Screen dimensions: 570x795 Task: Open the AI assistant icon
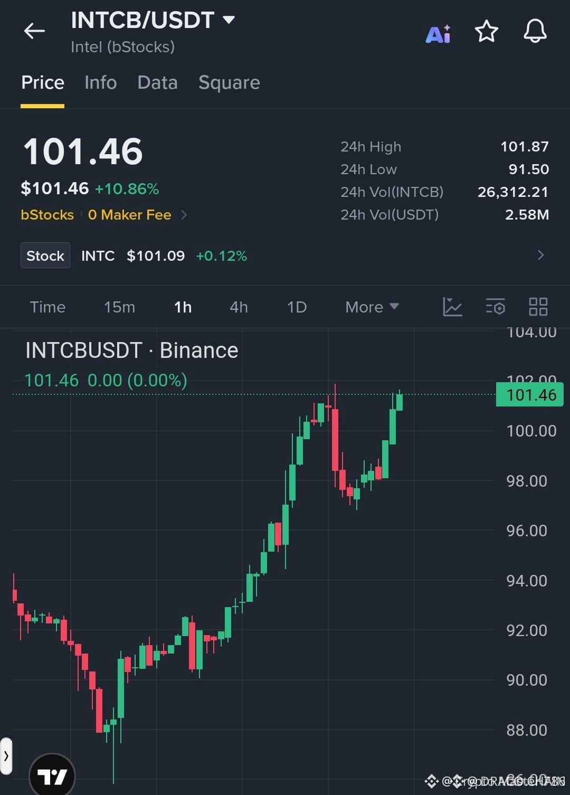pos(438,34)
